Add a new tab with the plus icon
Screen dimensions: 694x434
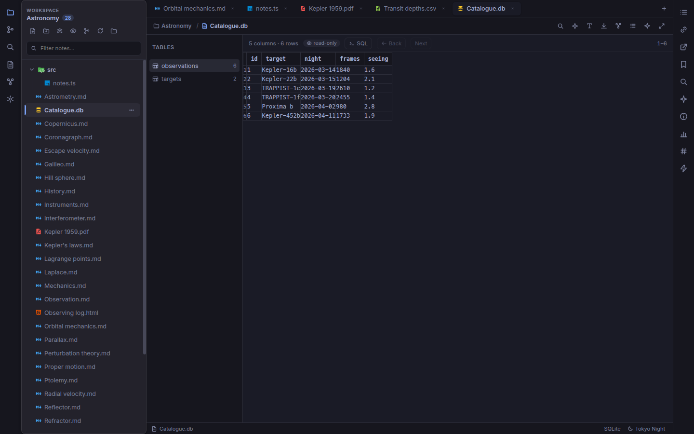click(664, 9)
